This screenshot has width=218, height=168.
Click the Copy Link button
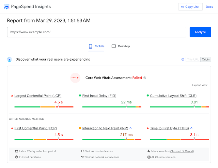click(190, 7)
